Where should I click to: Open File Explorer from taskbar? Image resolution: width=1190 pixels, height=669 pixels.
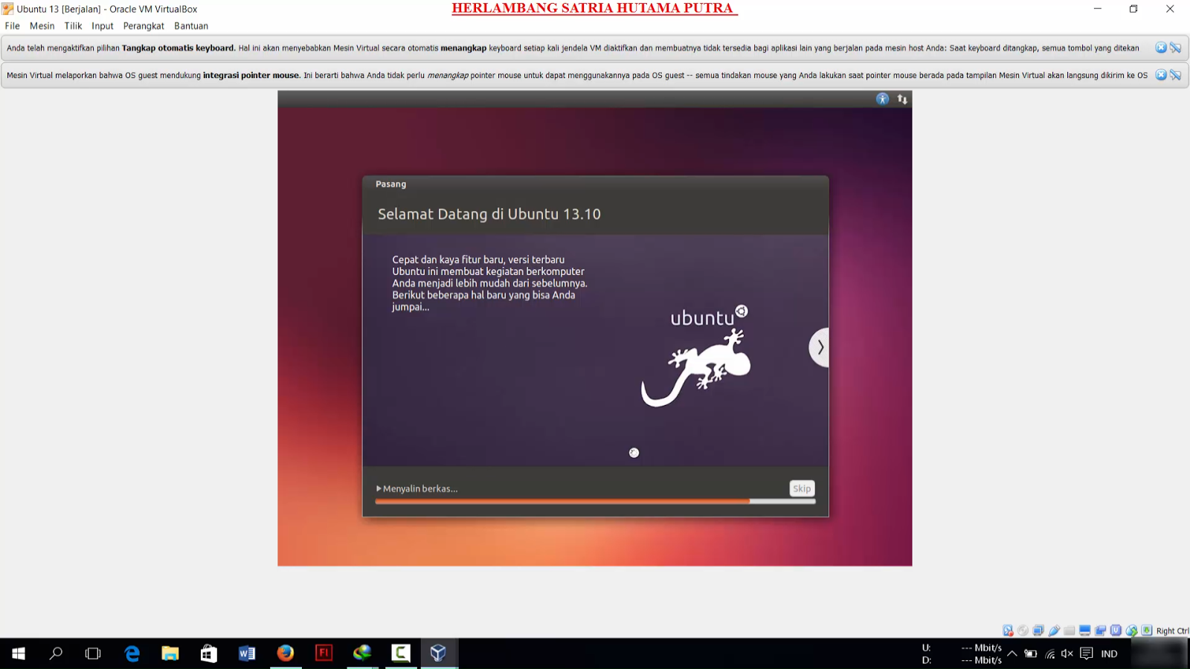click(x=170, y=653)
